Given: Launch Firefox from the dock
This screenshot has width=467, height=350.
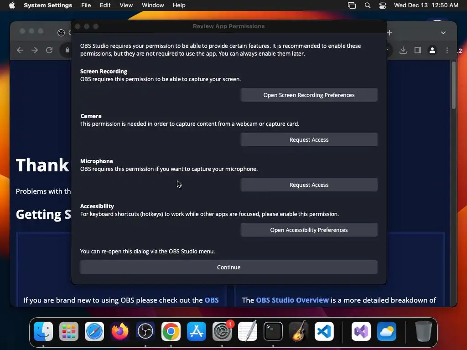Looking at the screenshot, I should [x=120, y=331].
